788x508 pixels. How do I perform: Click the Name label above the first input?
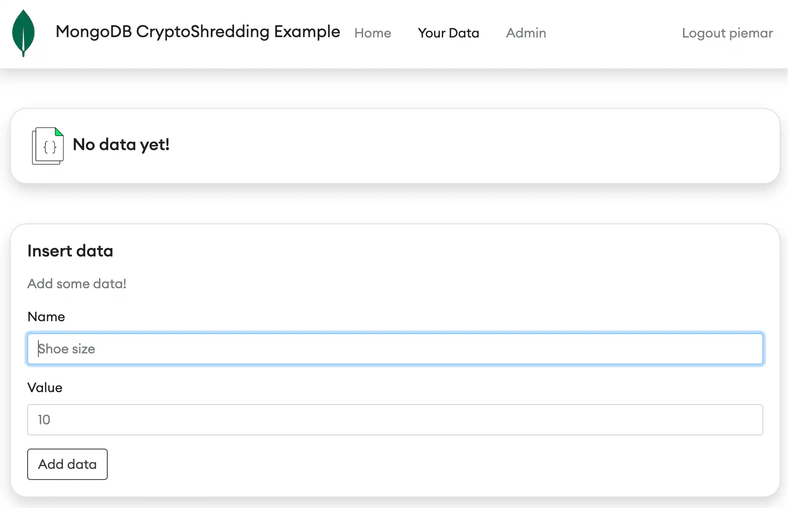[46, 317]
